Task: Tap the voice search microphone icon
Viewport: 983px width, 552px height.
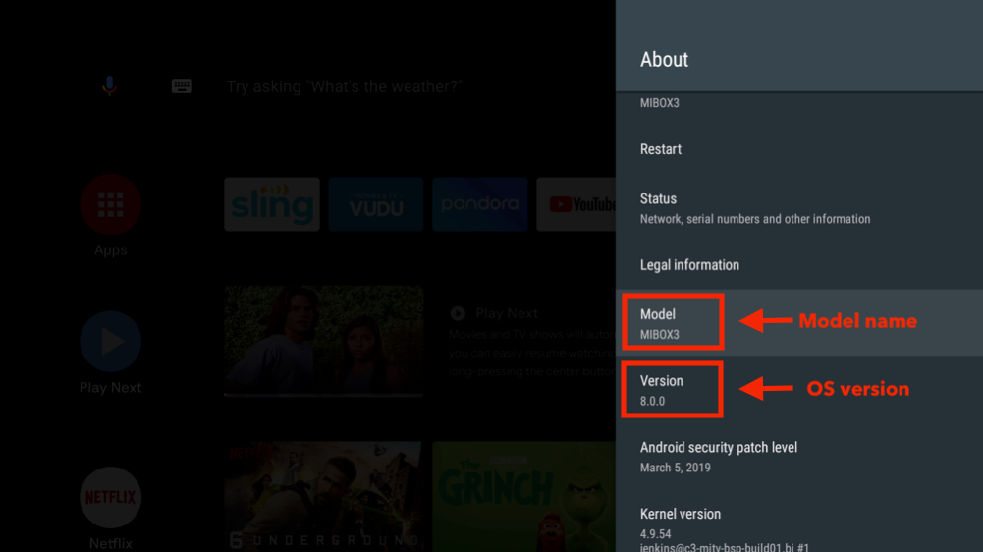Action: [x=109, y=85]
